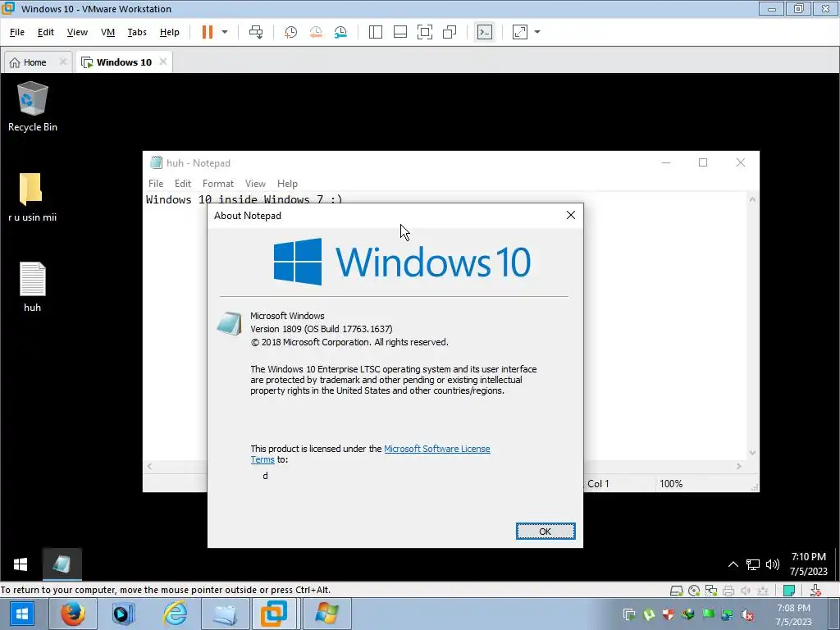Click Notepad vertical scrollbar down arrow
840x630 pixels.
tap(752, 453)
